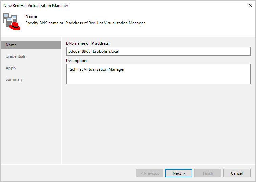Close the New Red Hat Virtualization Manager dialog
Viewport: 256px width, 182px height.
250,6
